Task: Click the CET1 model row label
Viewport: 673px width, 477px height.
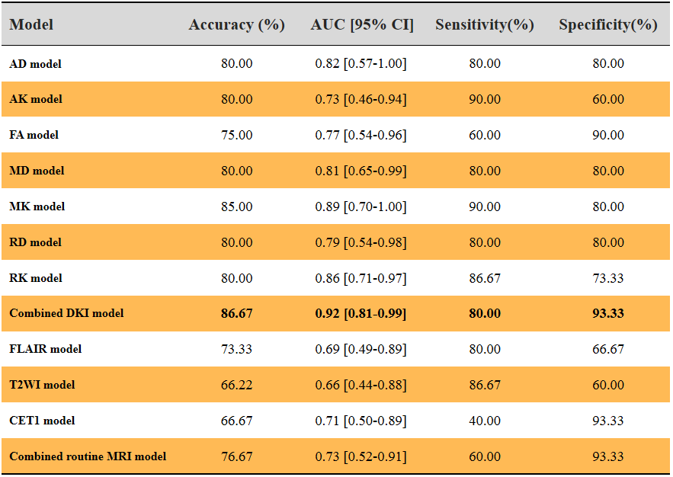Action: [42, 421]
